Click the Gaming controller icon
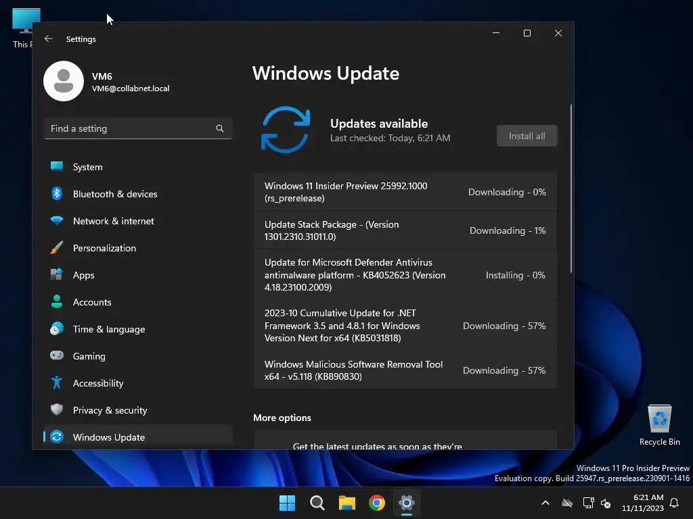The image size is (693, 519). [x=57, y=355]
